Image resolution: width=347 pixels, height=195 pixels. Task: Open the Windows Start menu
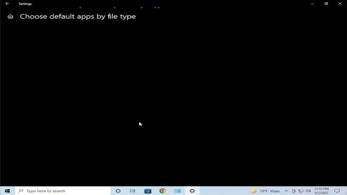7,191
